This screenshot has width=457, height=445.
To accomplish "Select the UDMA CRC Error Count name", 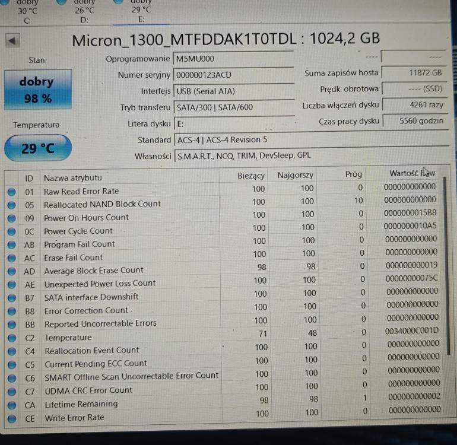I will 88,390.
